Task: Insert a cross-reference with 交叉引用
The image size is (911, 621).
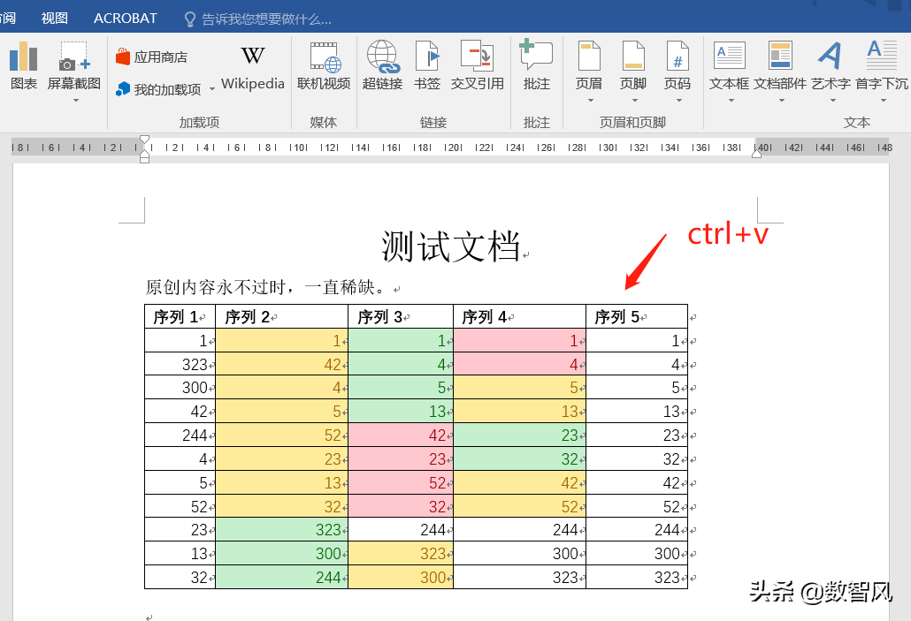Action: (x=478, y=66)
